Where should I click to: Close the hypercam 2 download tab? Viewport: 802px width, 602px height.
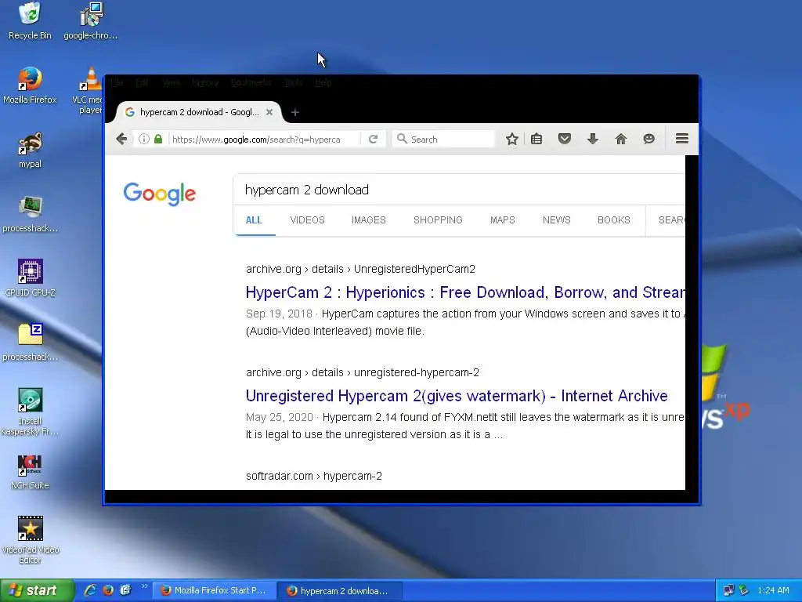pos(269,112)
